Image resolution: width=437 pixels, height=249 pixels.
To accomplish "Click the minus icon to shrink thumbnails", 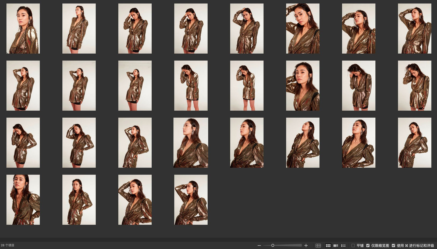I will [x=259, y=246].
